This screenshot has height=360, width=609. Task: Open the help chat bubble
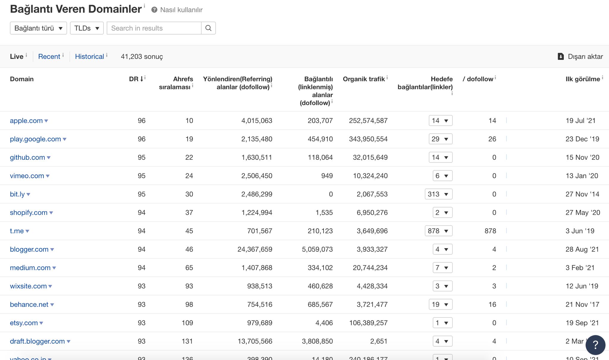[595, 345]
